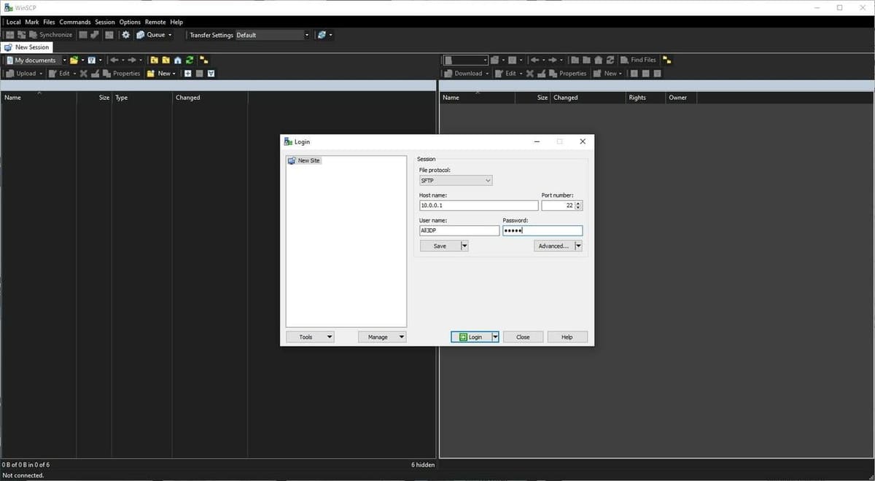
Task: Expand the Advanced dropdown arrow
Action: (x=578, y=246)
